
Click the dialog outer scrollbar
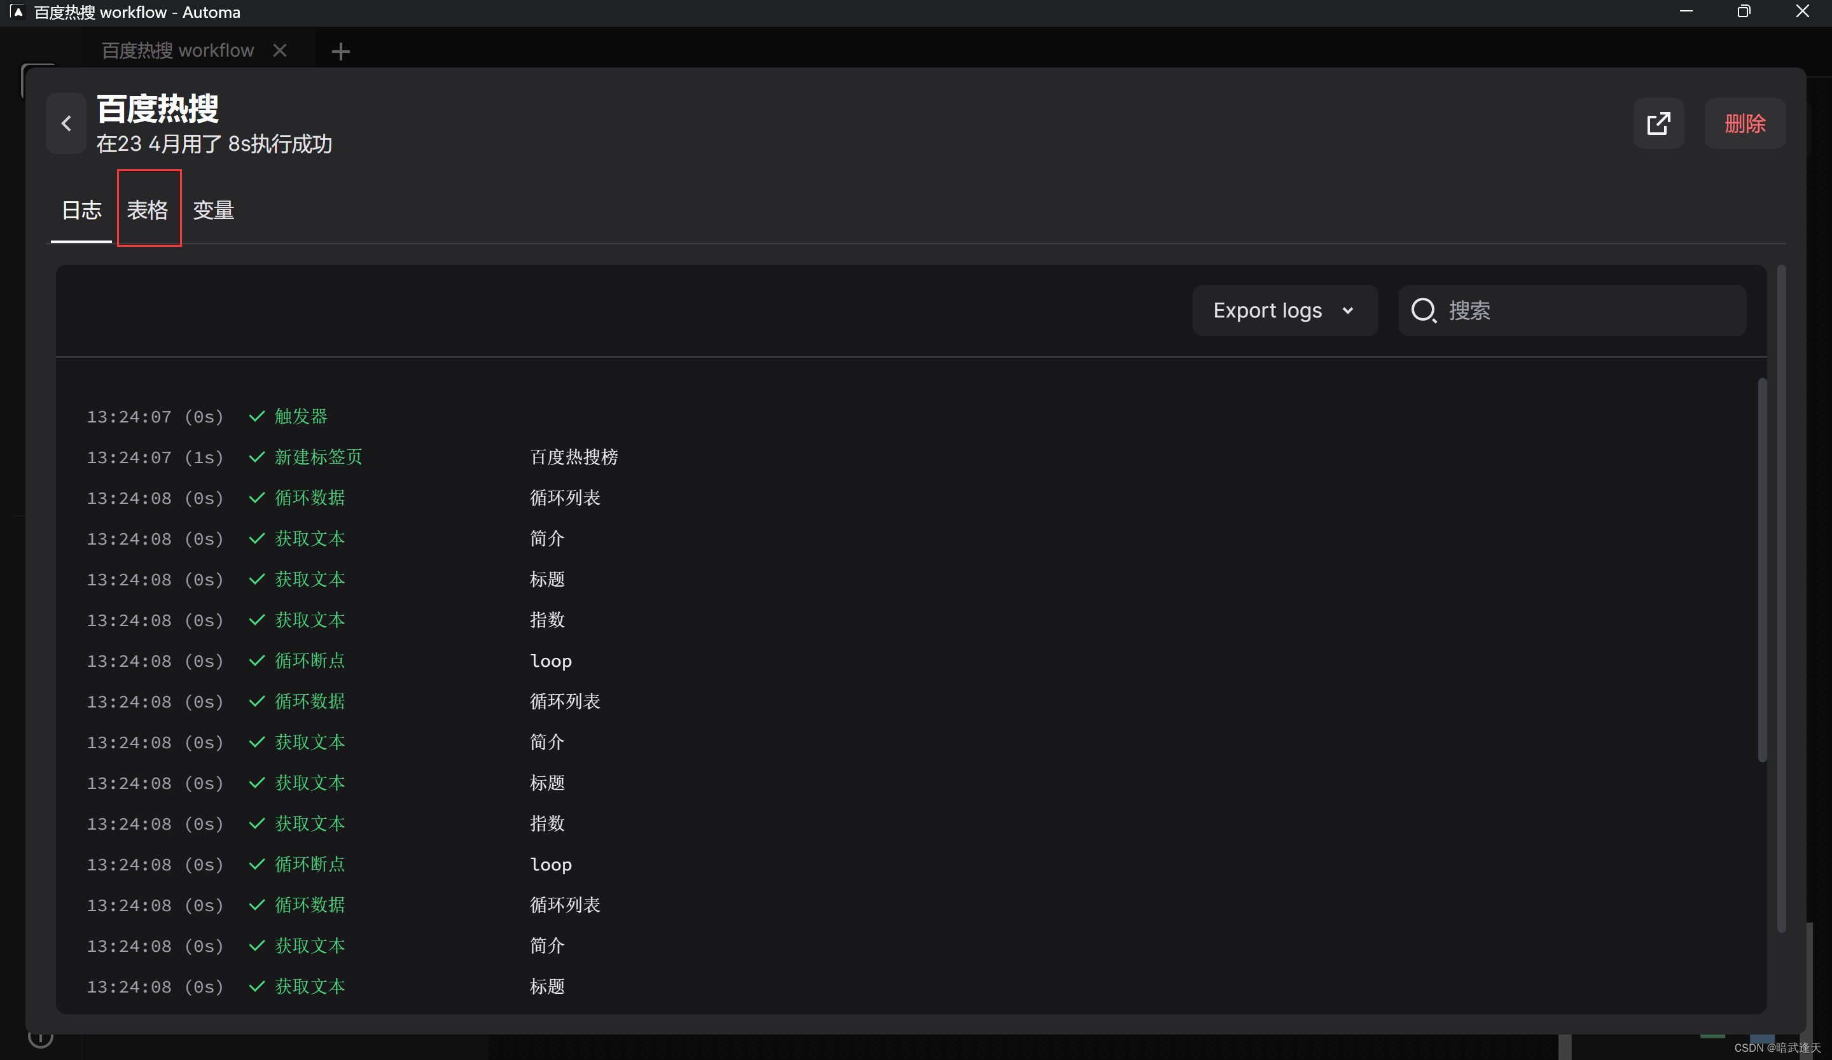tap(1781, 597)
